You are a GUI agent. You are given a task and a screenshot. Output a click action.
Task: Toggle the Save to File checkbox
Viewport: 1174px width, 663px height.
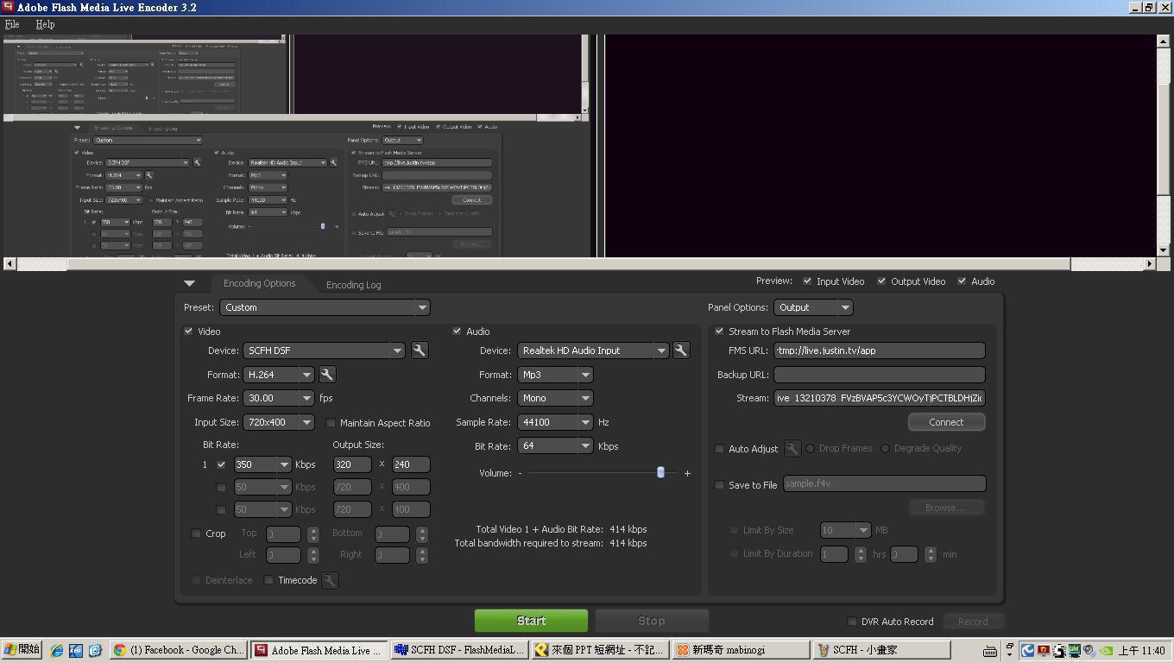[719, 485]
